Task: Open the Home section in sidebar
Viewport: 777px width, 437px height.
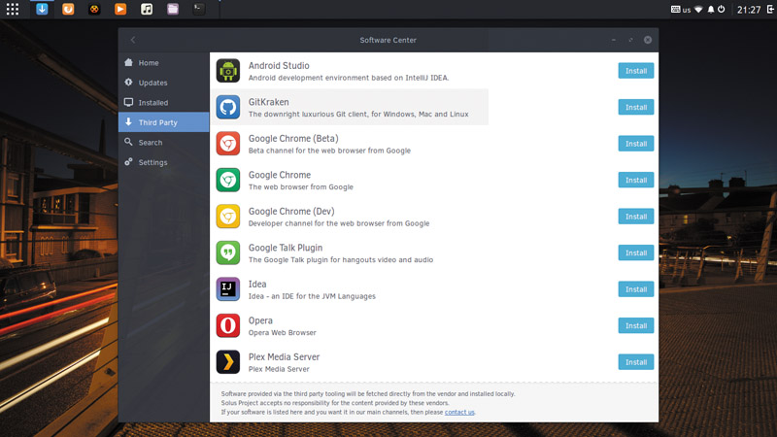Action: click(163, 63)
